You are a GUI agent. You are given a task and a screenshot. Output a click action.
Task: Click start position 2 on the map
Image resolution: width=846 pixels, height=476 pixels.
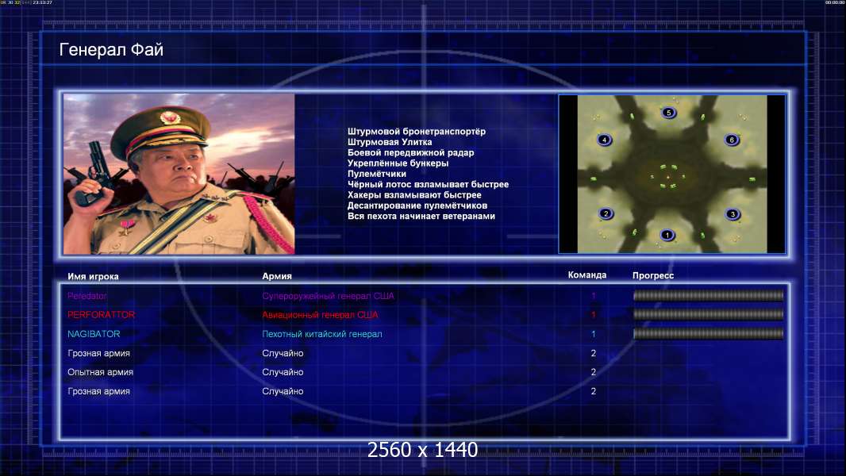point(606,213)
